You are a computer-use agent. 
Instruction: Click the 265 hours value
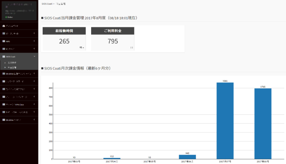(64, 42)
